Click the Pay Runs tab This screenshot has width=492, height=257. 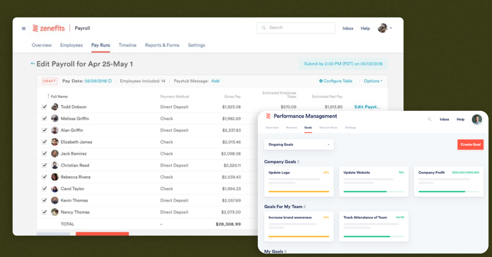tap(100, 45)
